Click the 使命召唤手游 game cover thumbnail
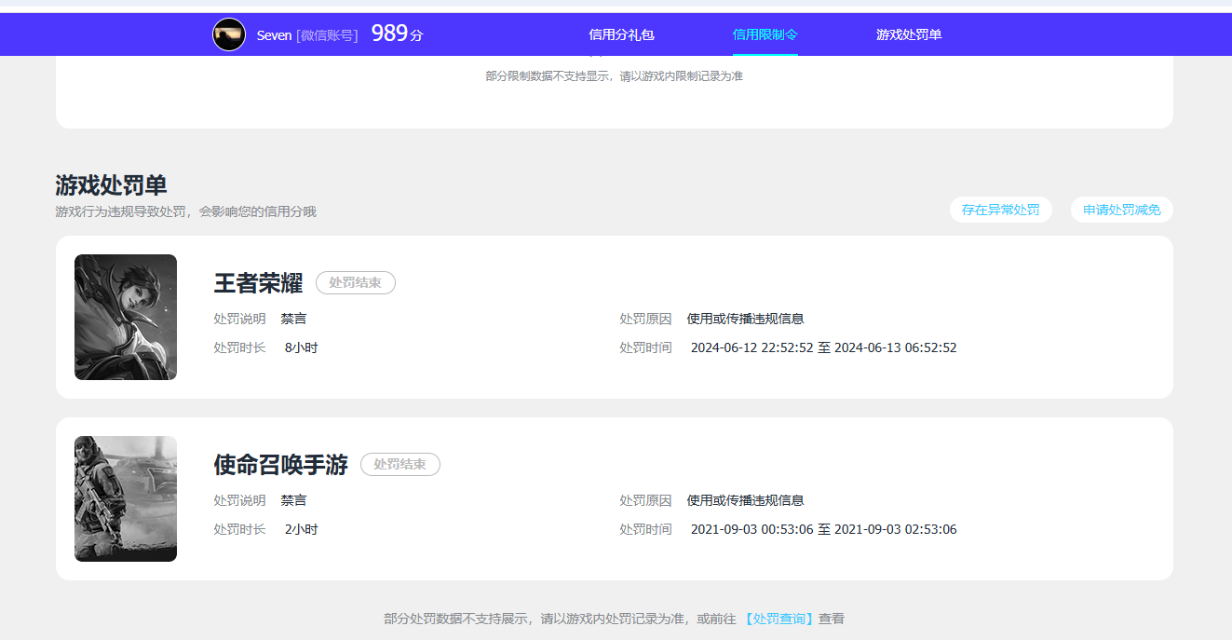The height and width of the screenshot is (640, 1232). (x=126, y=498)
